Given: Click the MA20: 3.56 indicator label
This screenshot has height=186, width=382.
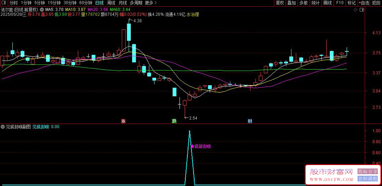Looking at the screenshot, I should (x=98, y=10).
